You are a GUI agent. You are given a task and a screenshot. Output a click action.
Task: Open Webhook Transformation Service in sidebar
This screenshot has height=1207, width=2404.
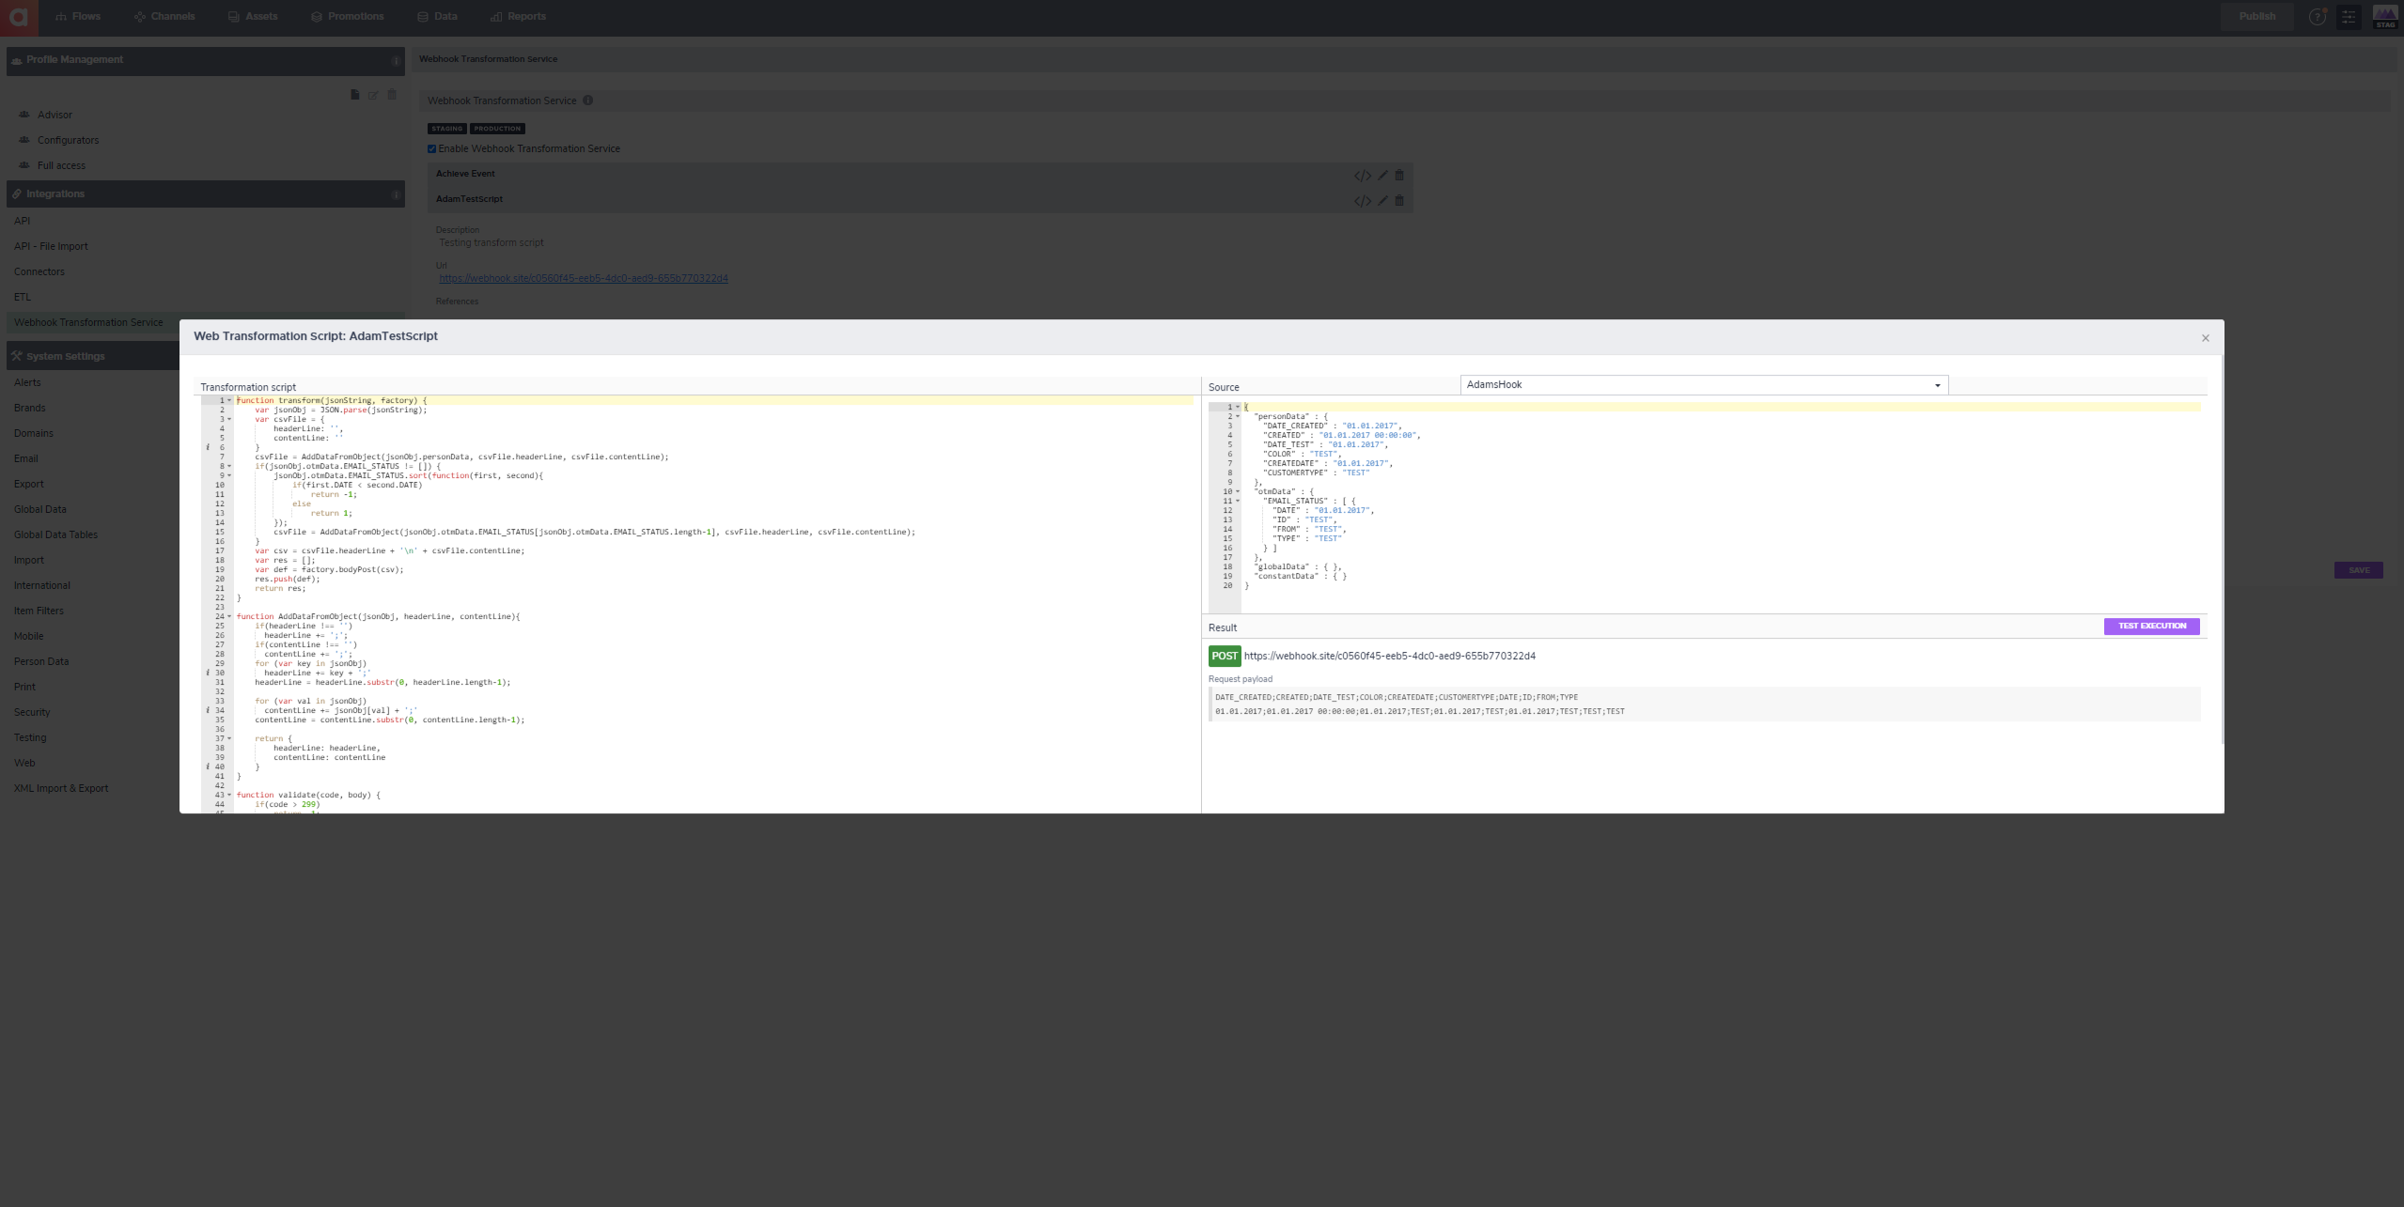point(88,322)
